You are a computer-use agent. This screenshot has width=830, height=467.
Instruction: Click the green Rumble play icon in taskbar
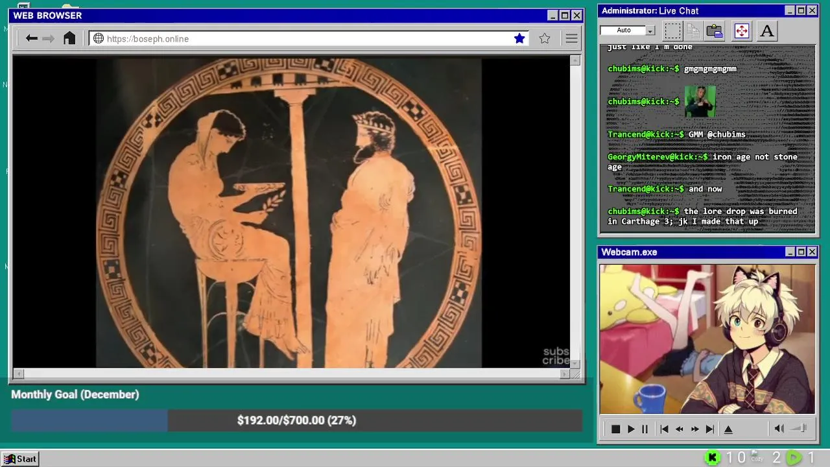pos(794,458)
